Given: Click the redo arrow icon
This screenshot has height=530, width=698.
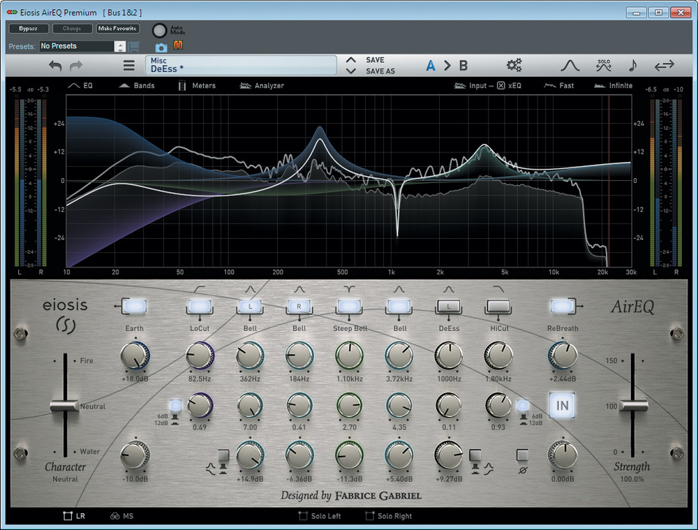Looking at the screenshot, I should click(76, 66).
